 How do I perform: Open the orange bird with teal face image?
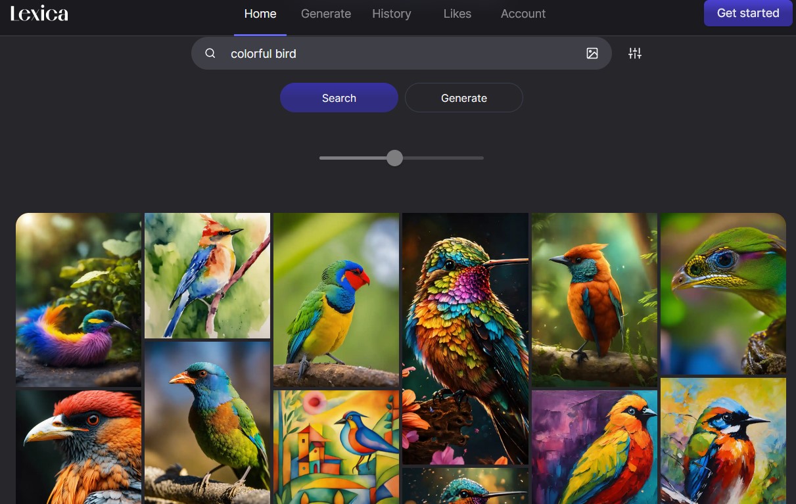click(594, 300)
